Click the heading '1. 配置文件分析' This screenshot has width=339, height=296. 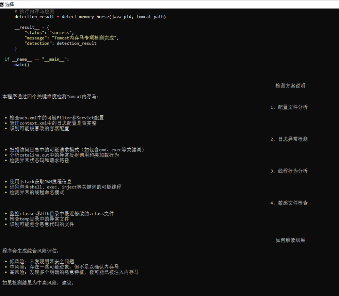tap(289, 107)
